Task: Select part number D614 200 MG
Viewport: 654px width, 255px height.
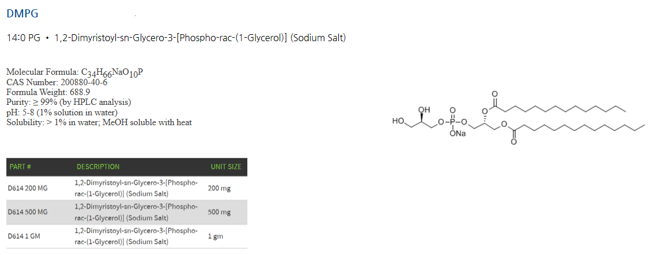Action: tap(27, 188)
